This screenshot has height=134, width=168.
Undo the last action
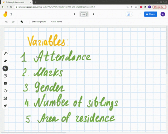pos(6,22)
